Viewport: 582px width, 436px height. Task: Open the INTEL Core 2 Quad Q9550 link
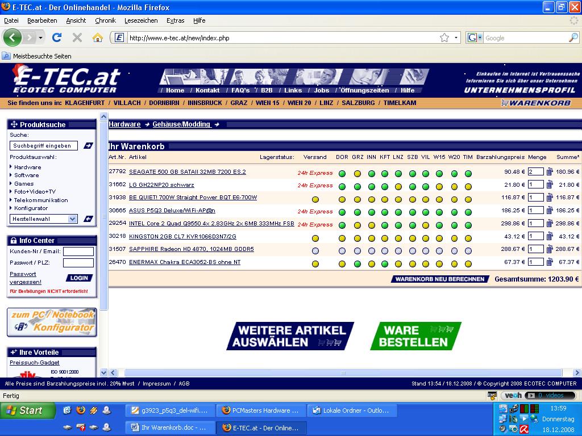click(211, 224)
